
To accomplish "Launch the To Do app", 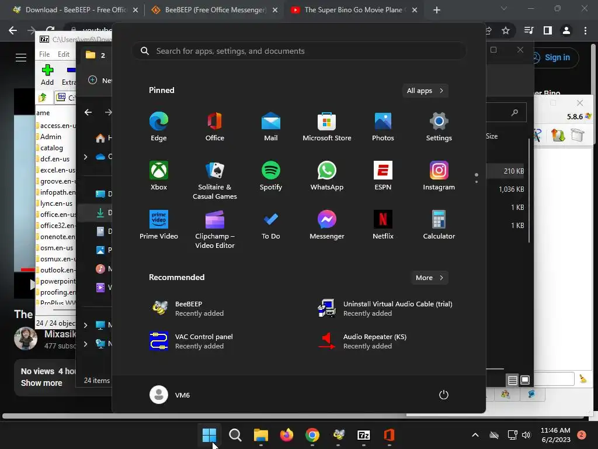I will pyautogui.click(x=271, y=225).
